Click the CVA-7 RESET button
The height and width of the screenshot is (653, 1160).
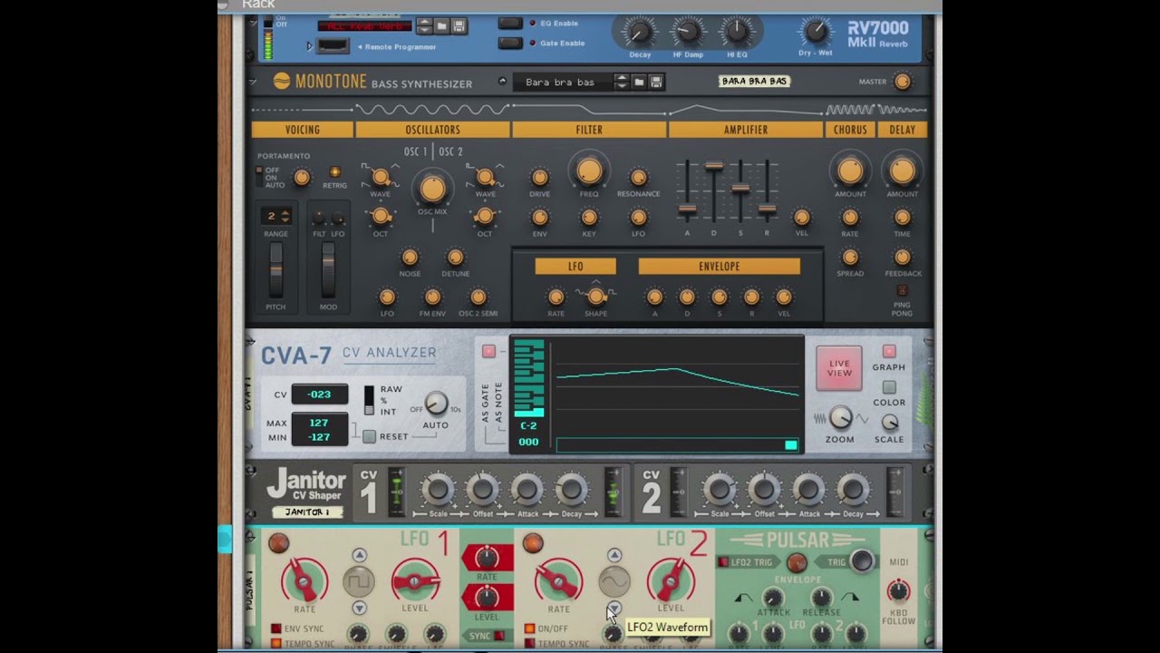[369, 437]
